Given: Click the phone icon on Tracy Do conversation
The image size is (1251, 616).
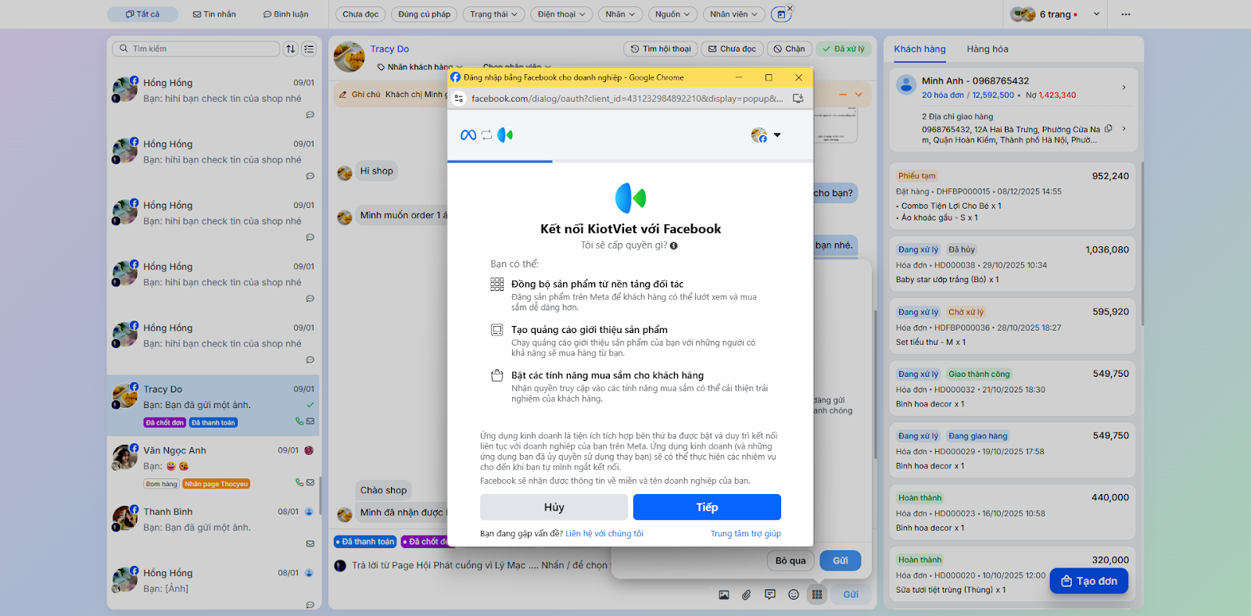Looking at the screenshot, I should point(299,421).
